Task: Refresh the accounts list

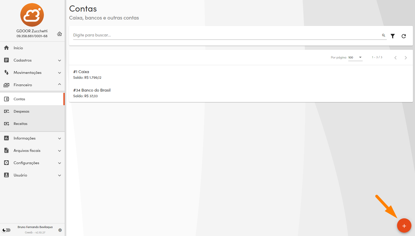Action: [404, 36]
